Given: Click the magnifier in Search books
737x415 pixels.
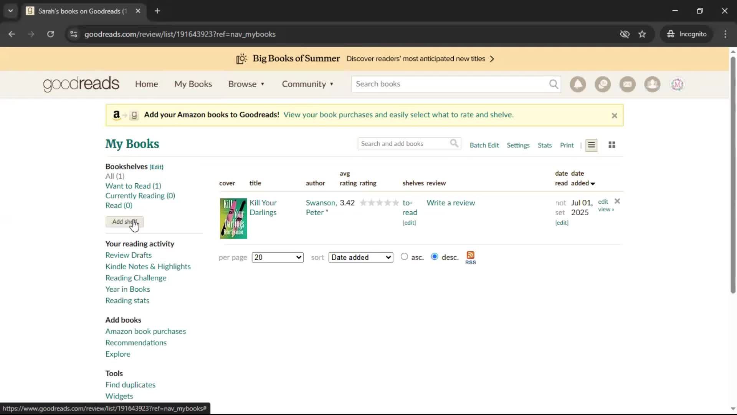Looking at the screenshot, I should point(554,84).
